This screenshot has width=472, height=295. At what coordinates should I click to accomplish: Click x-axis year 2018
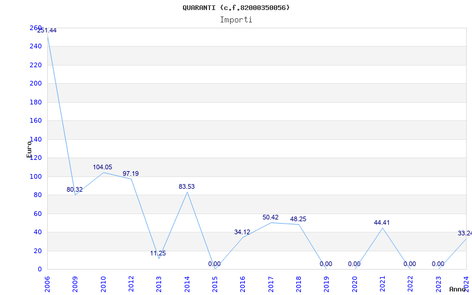(299, 284)
